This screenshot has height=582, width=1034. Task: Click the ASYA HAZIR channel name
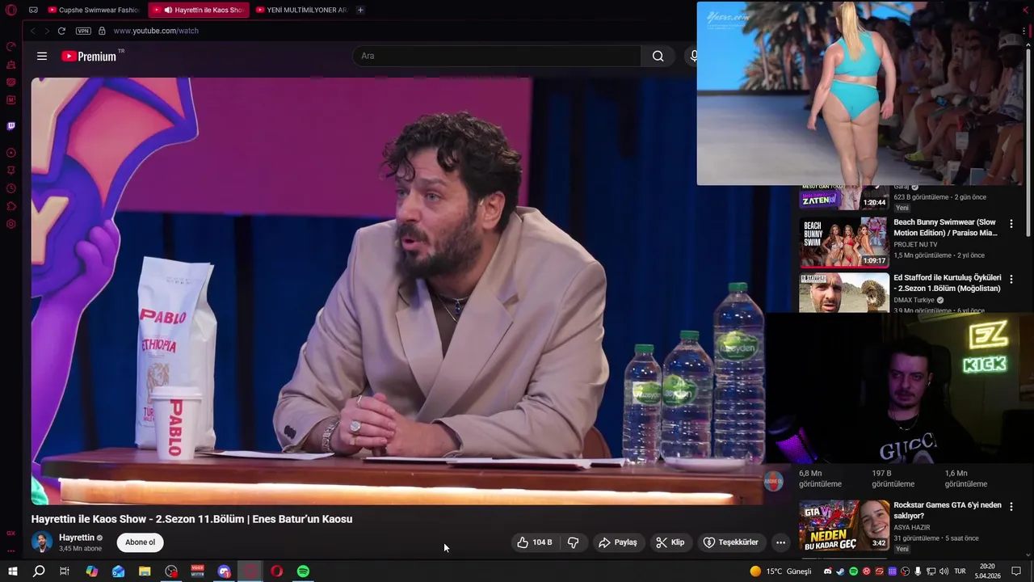[911, 527]
